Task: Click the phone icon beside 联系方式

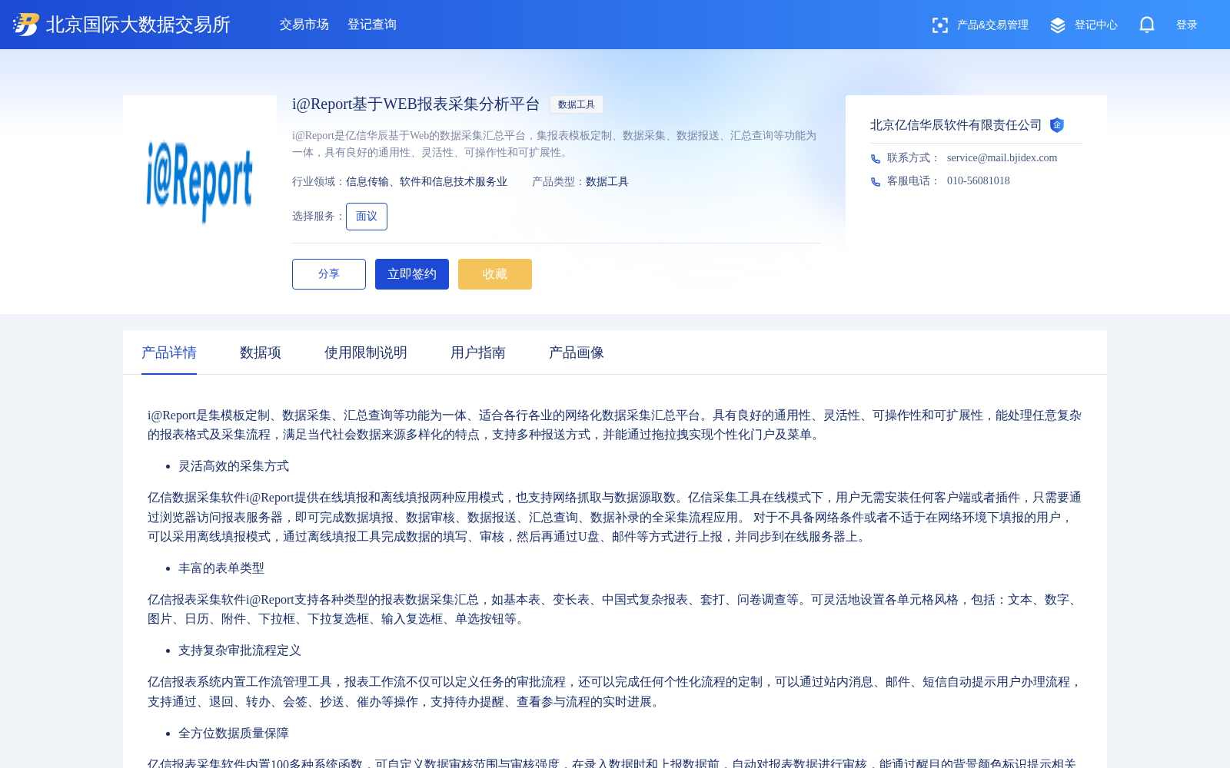Action: click(x=876, y=159)
